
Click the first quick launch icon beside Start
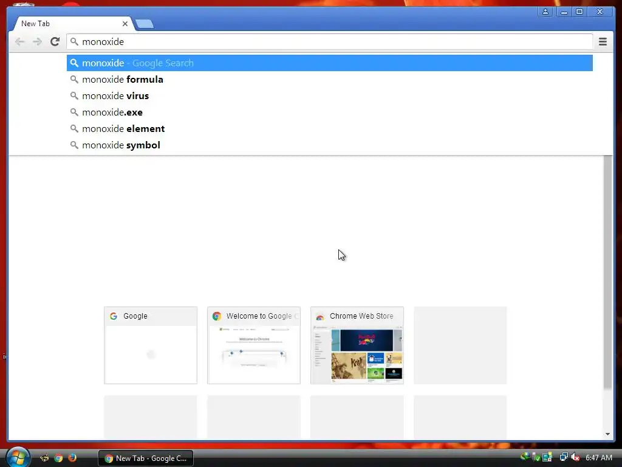click(44, 458)
